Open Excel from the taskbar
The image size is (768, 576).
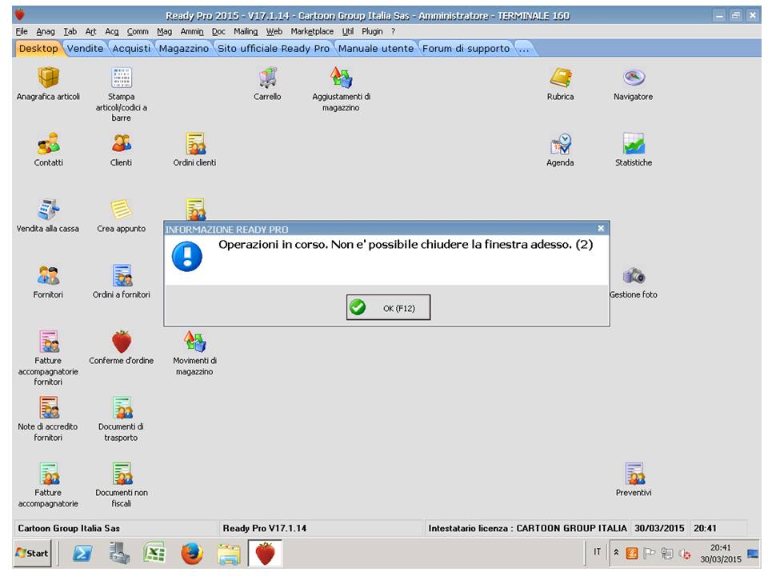point(154,554)
